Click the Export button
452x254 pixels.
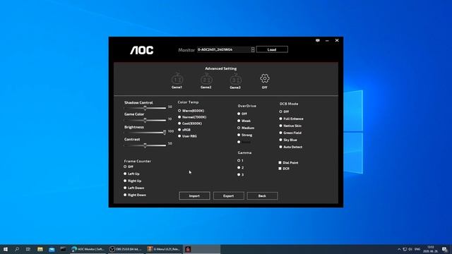point(229,196)
